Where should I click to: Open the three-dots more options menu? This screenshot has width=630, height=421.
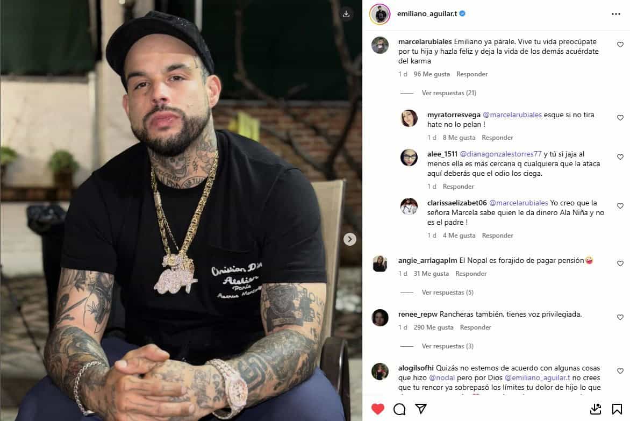[615, 14]
